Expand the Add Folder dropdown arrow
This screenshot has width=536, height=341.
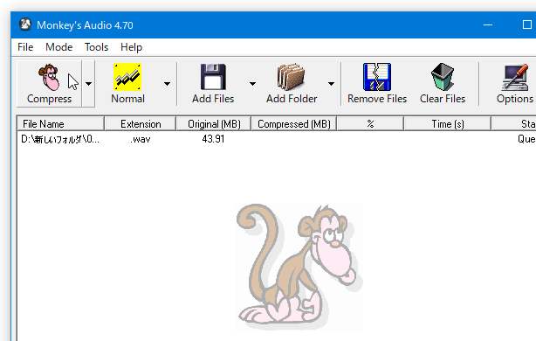pos(331,84)
